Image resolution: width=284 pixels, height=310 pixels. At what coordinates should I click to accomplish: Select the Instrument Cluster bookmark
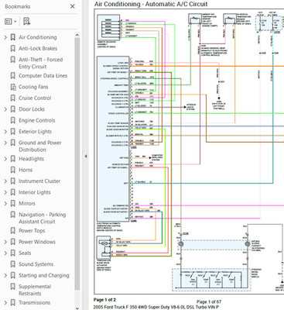[39, 181]
